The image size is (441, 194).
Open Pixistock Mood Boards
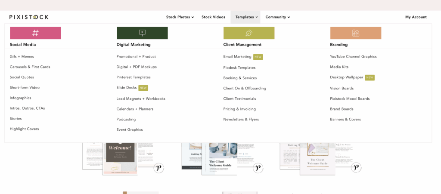pos(350,99)
